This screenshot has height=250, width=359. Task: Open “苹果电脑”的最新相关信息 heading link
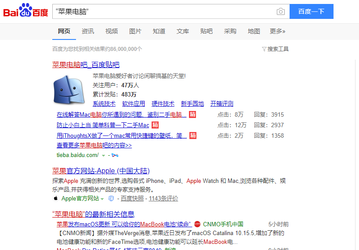point(93,214)
